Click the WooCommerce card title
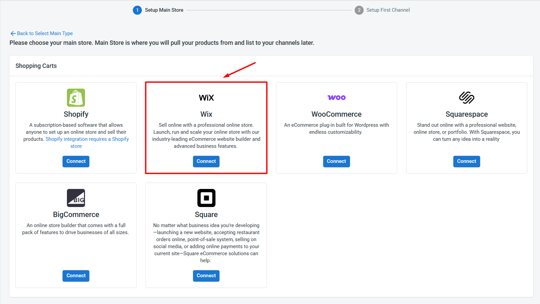540x304 pixels. click(337, 114)
